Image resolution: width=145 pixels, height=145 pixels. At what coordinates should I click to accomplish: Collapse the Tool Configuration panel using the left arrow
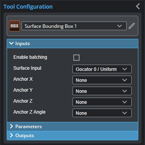138,6
